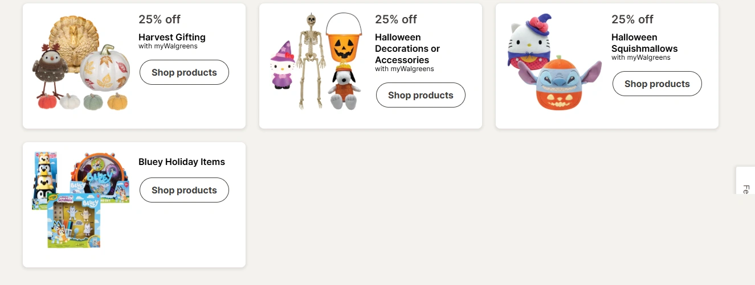Select the Halloween Decorations or Accessories heading

pos(407,48)
